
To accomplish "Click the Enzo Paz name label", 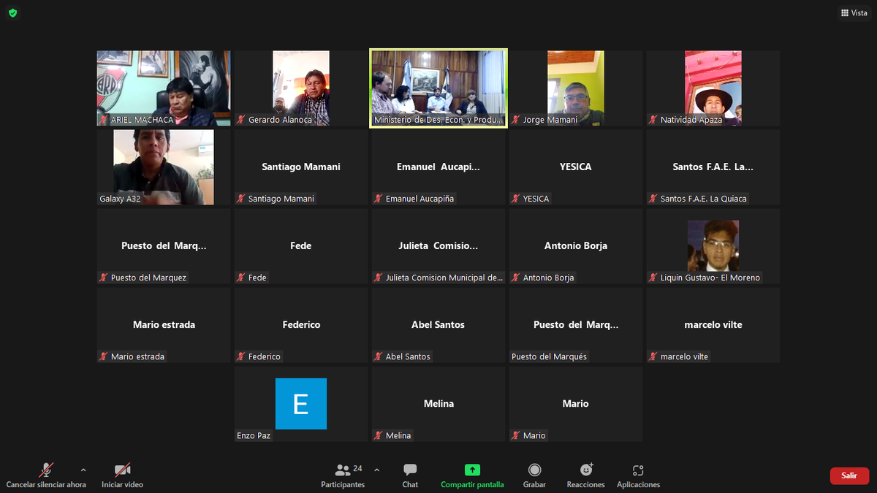I will coord(253,435).
